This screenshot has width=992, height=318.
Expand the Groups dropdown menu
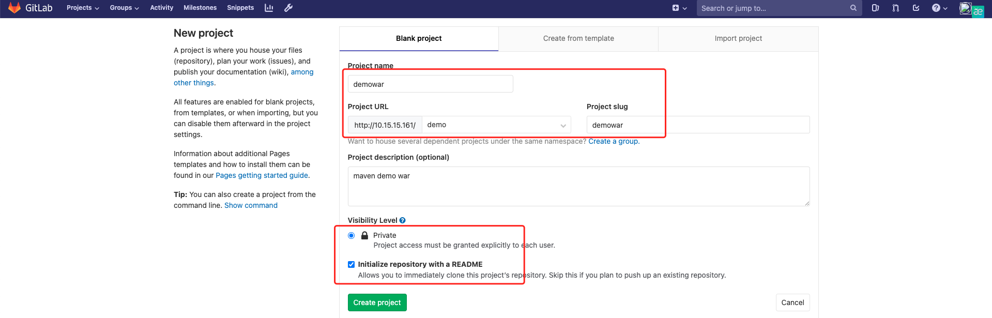(x=124, y=8)
